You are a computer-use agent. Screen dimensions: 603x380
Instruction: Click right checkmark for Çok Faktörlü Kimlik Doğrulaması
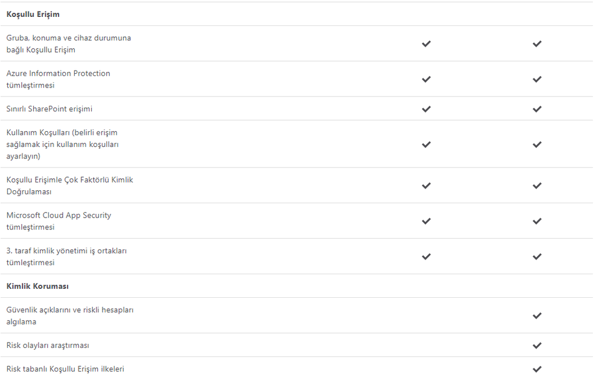pos(537,185)
